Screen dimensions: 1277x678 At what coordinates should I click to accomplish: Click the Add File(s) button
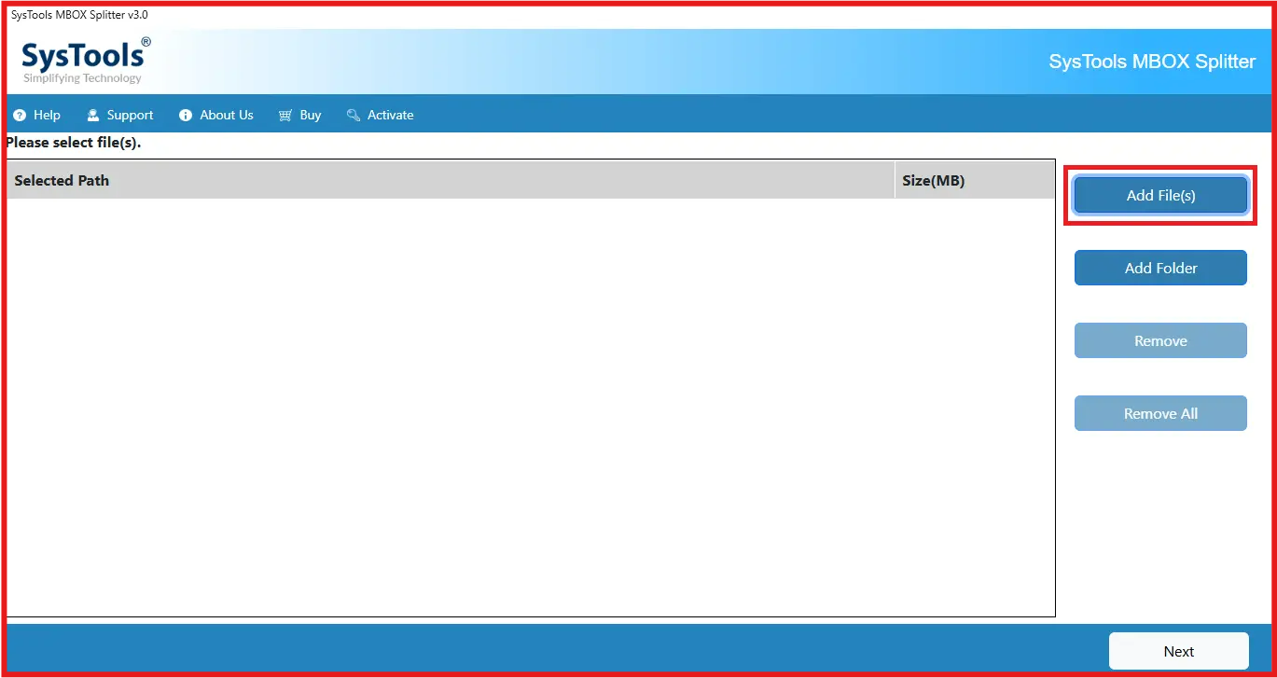(x=1160, y=196)
